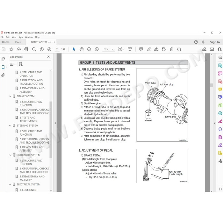Open the File menu

[x=2, y=37]
